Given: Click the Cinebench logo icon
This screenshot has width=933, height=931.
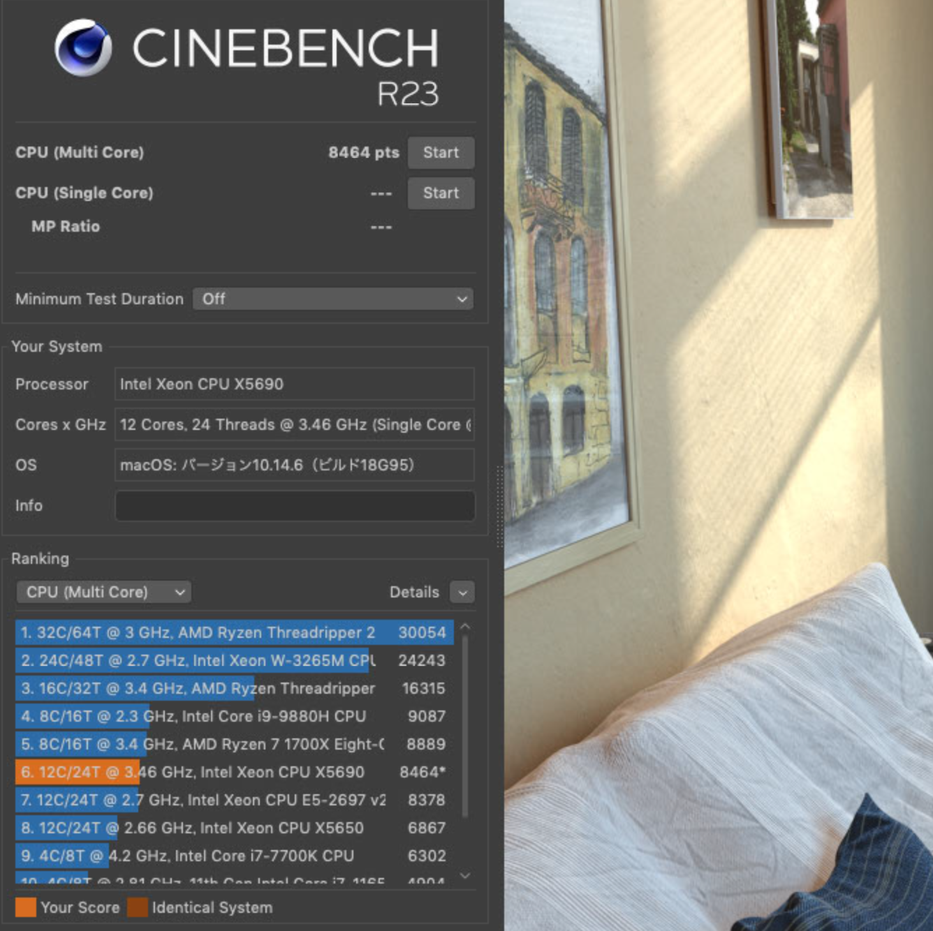Looking at the screenshot, I should point(82,47).
